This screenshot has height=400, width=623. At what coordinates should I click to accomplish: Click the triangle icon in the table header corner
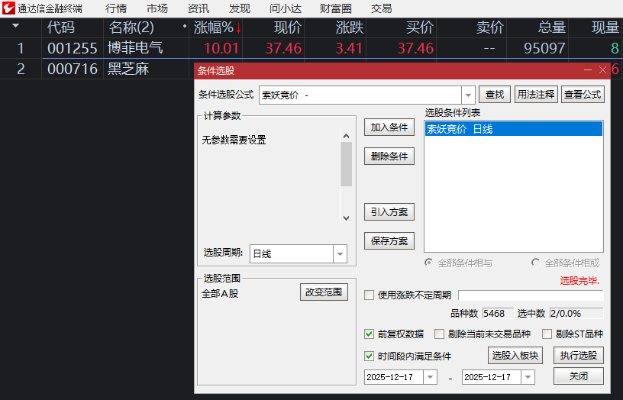coord(16,26)
